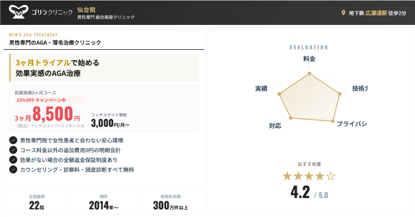The image size is (415, 217).
Task: Click check icon beside 男性専門院で女性患者と会わない安心環境
Action: pyautogui.click(x=13, y=140)
